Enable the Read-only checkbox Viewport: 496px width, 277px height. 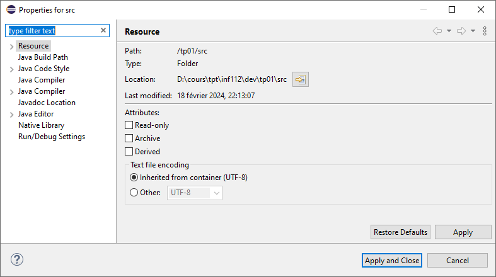[x=129, y=125]
